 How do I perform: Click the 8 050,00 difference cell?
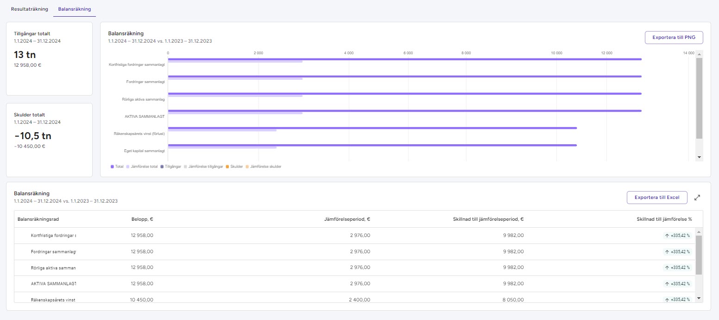[x=513, y=300]
